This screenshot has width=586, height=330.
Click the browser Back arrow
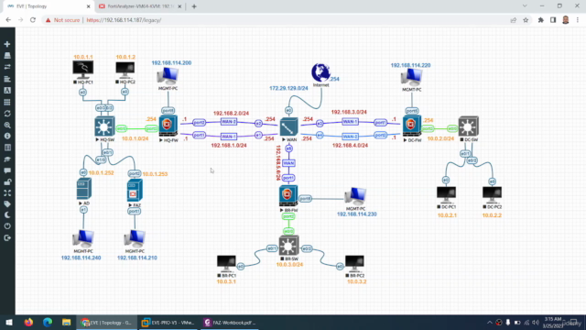click(8, 20)
